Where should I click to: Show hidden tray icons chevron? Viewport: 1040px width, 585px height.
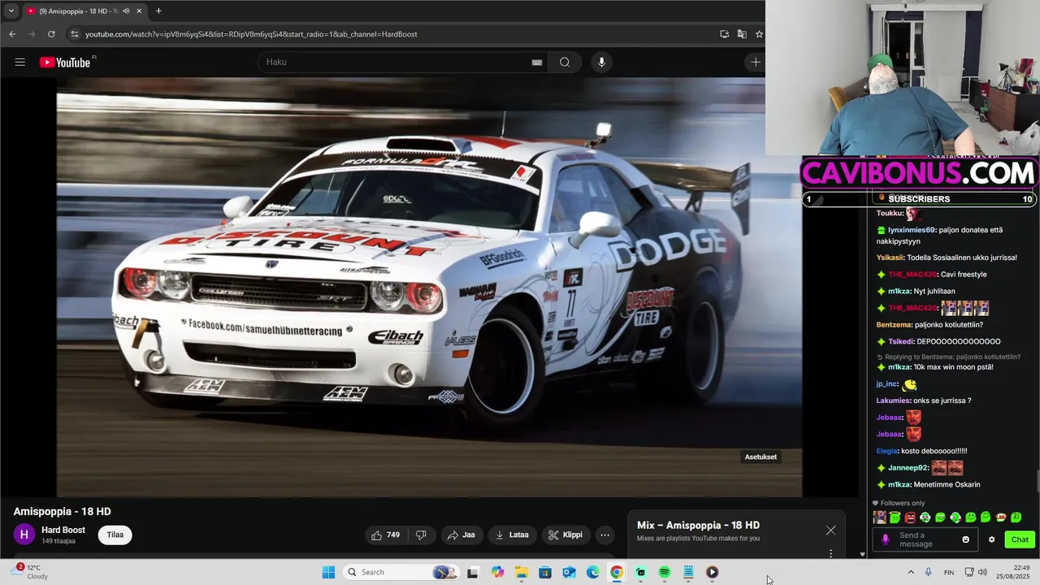point(911,572)
